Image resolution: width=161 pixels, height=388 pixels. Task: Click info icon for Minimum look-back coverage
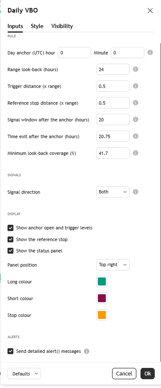coord(135,153)
